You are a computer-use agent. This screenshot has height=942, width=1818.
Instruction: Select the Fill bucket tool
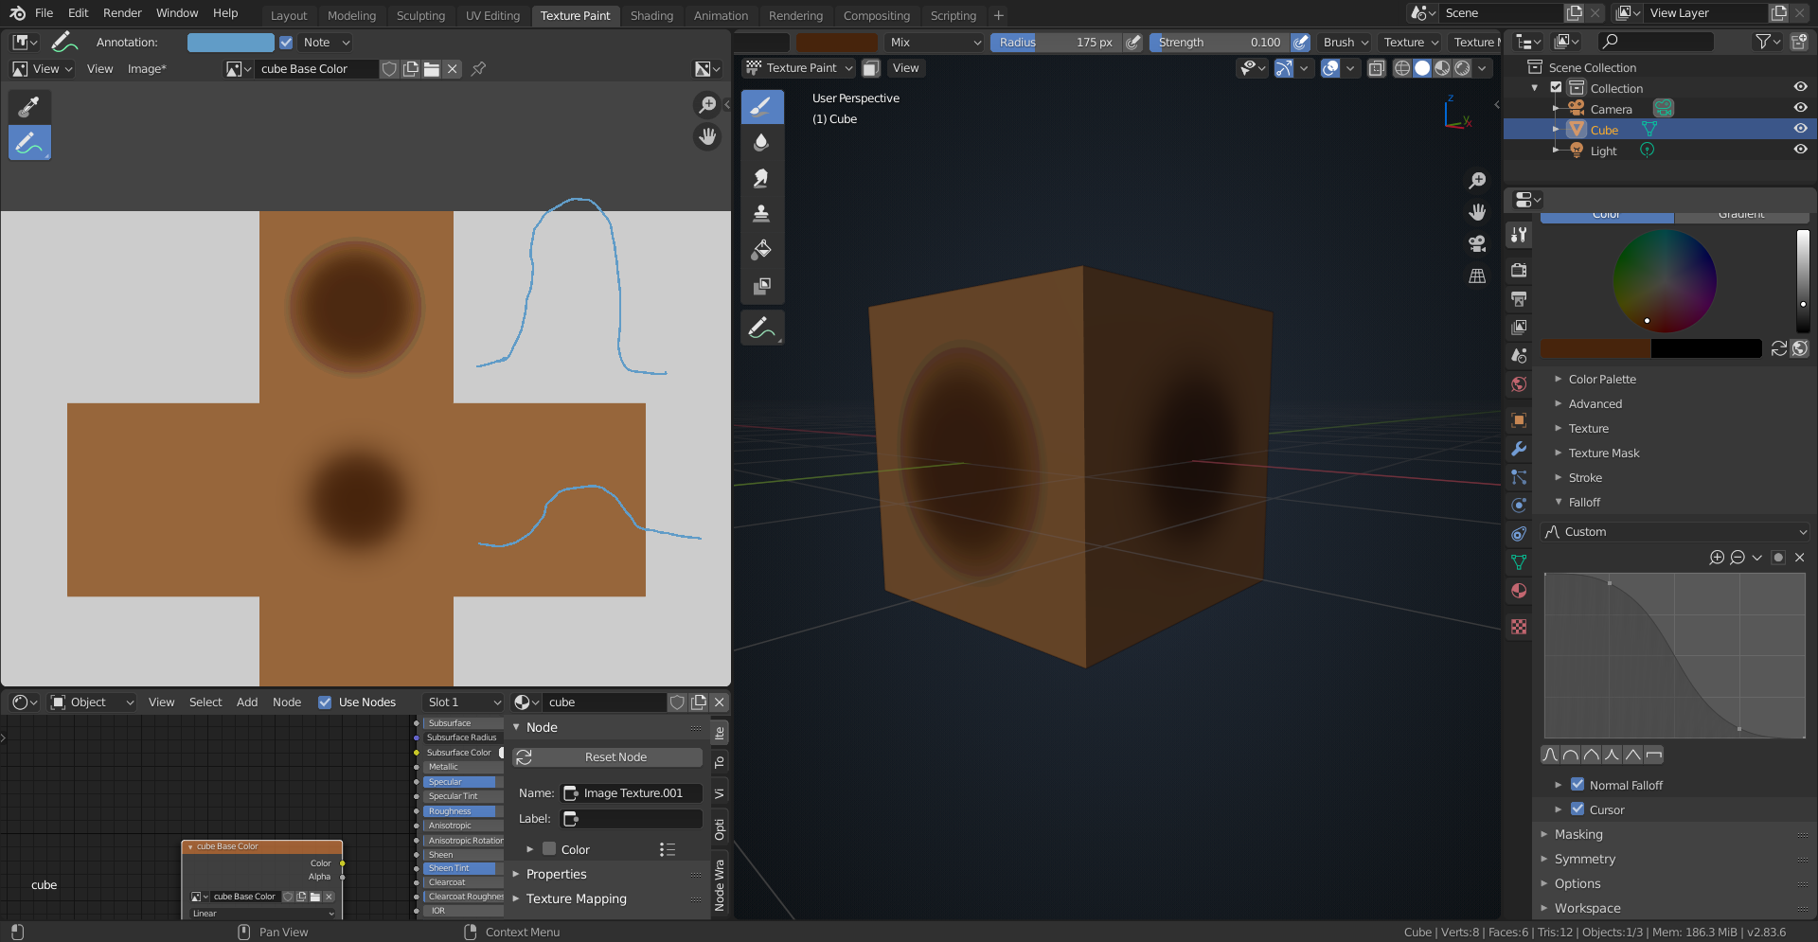[761, 250]
